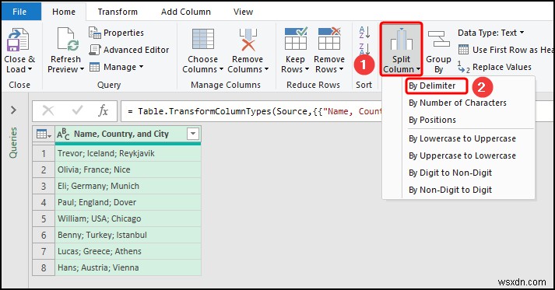This screenshot has width=555, height=290.
Task: Open the Remove Columns dropdown arrow
Action: click(266, 69)
